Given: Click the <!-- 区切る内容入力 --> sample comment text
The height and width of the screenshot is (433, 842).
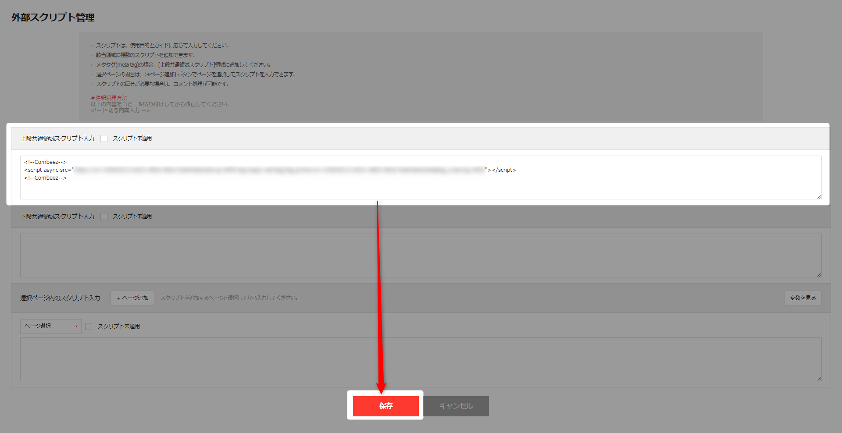Looking at the screenshot, I should (x=120, y=110).
